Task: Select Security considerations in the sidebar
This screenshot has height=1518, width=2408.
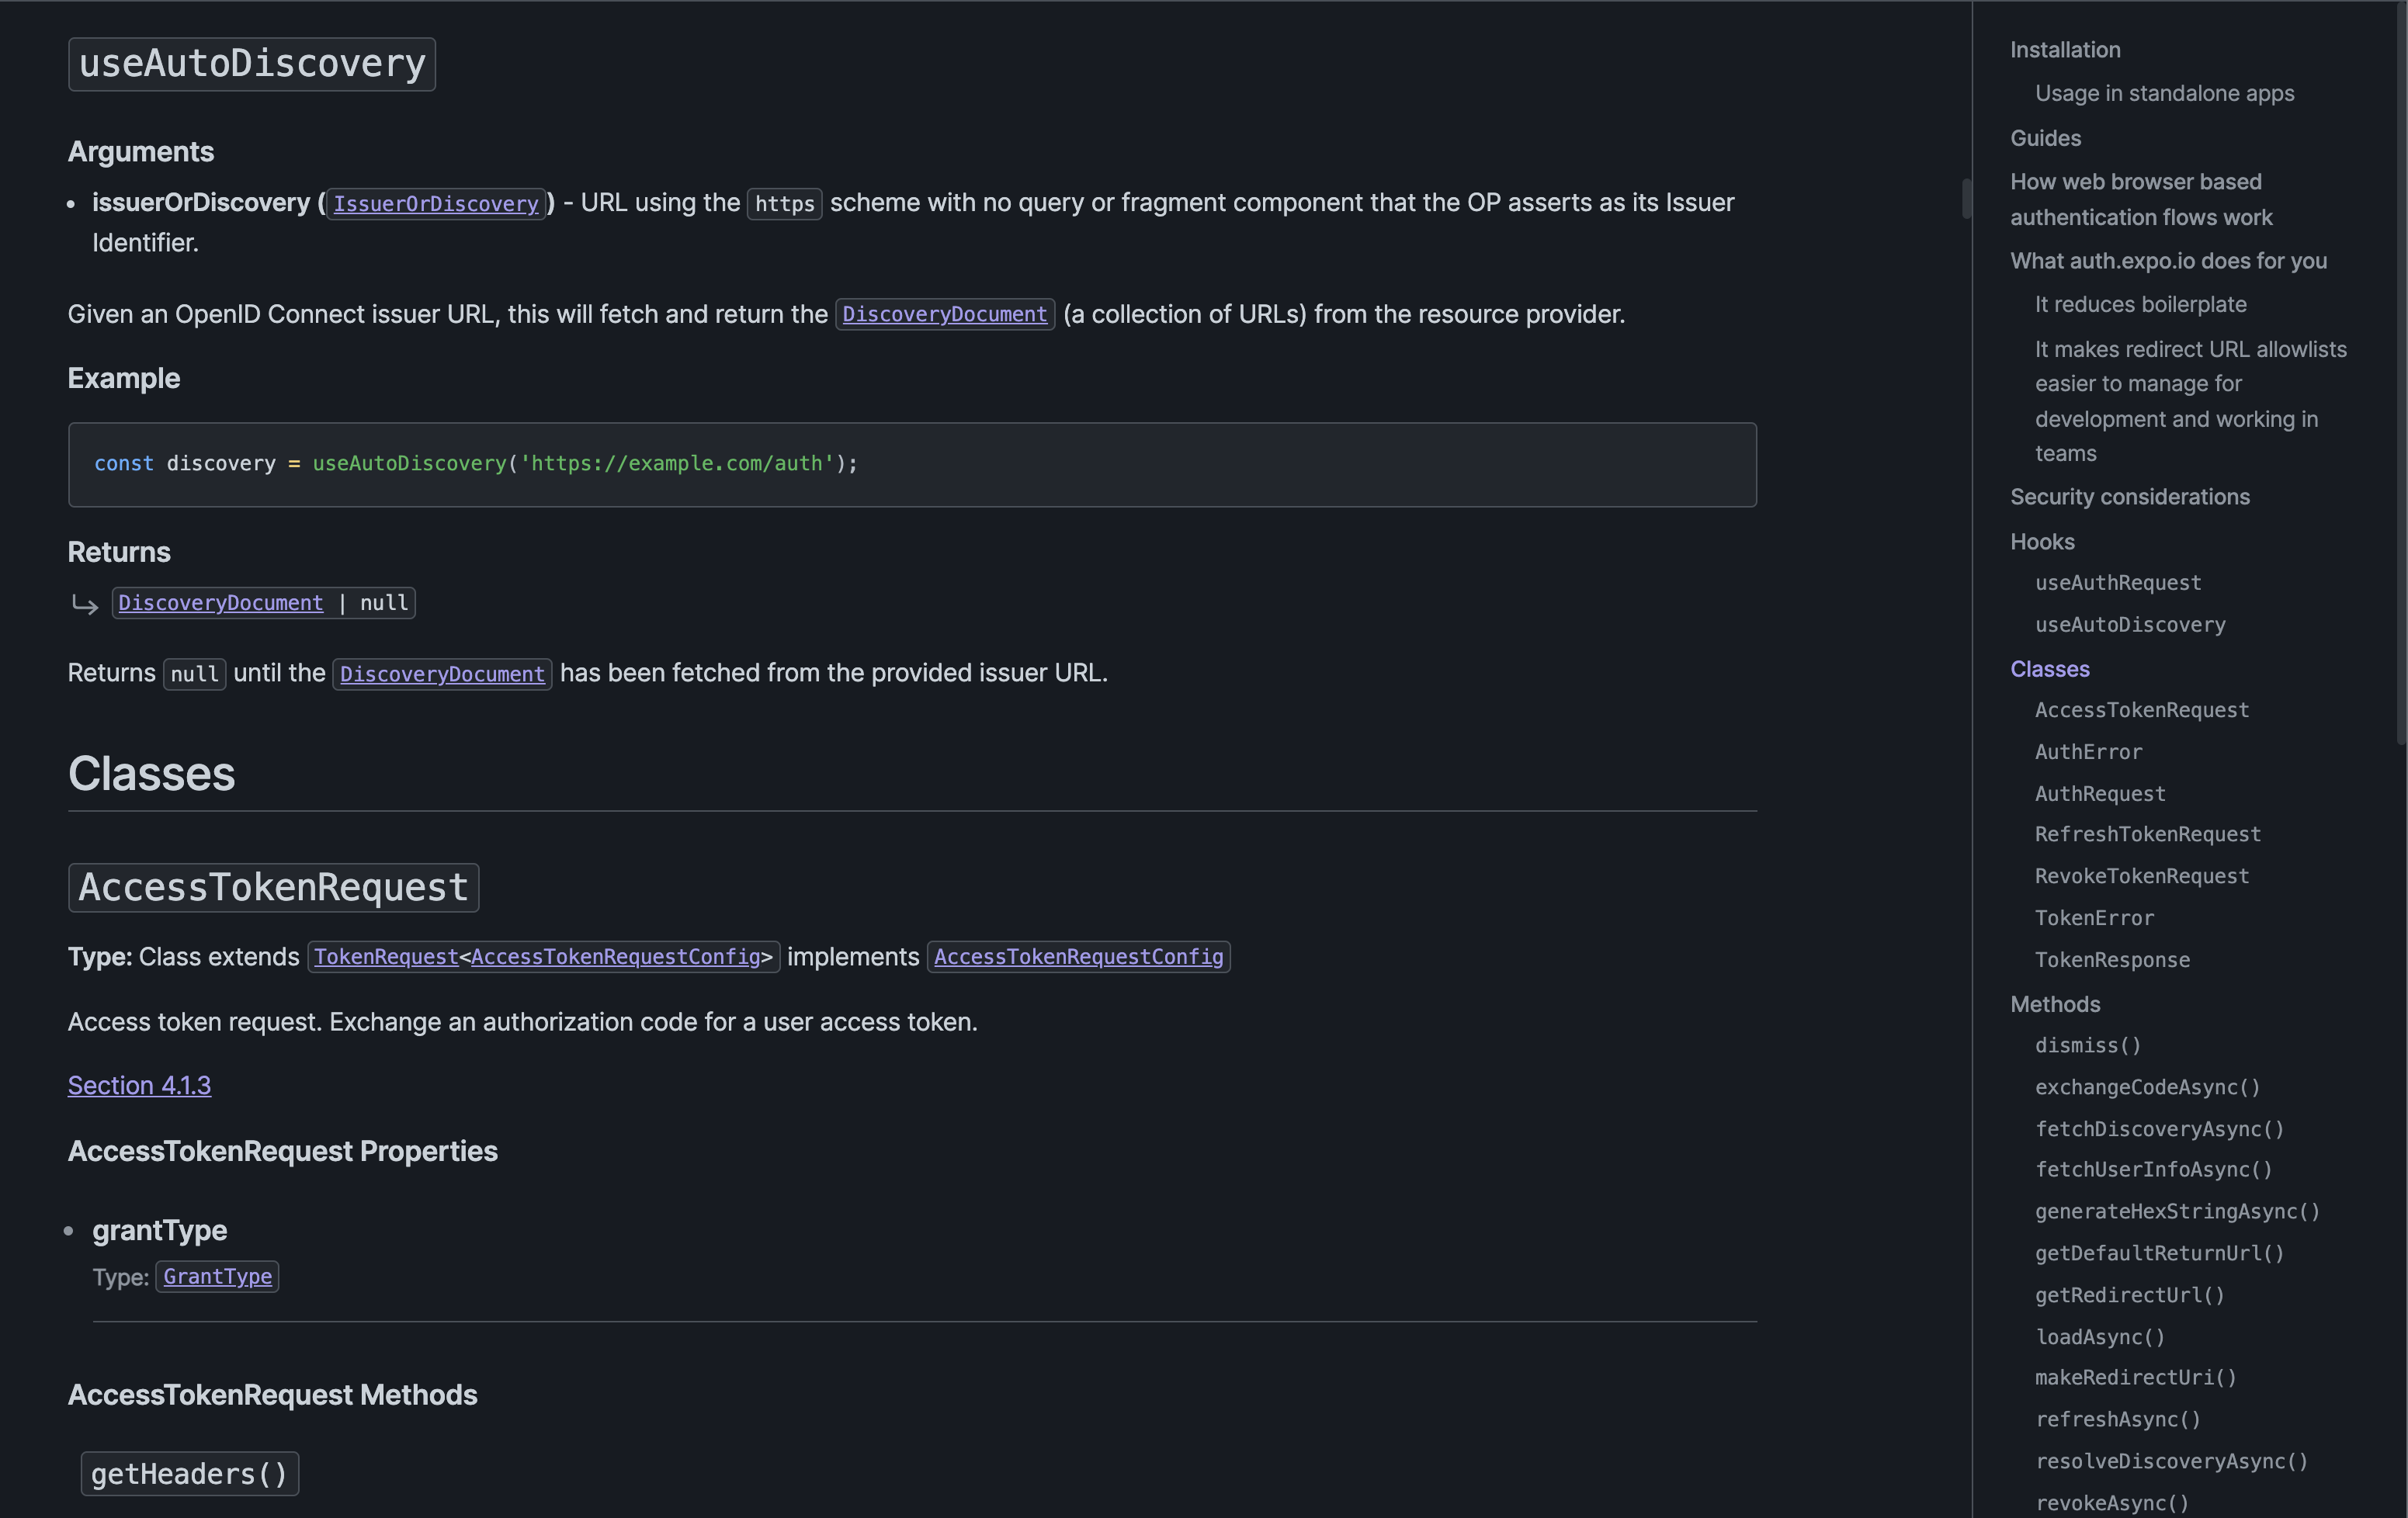Action: (2130, 496)
